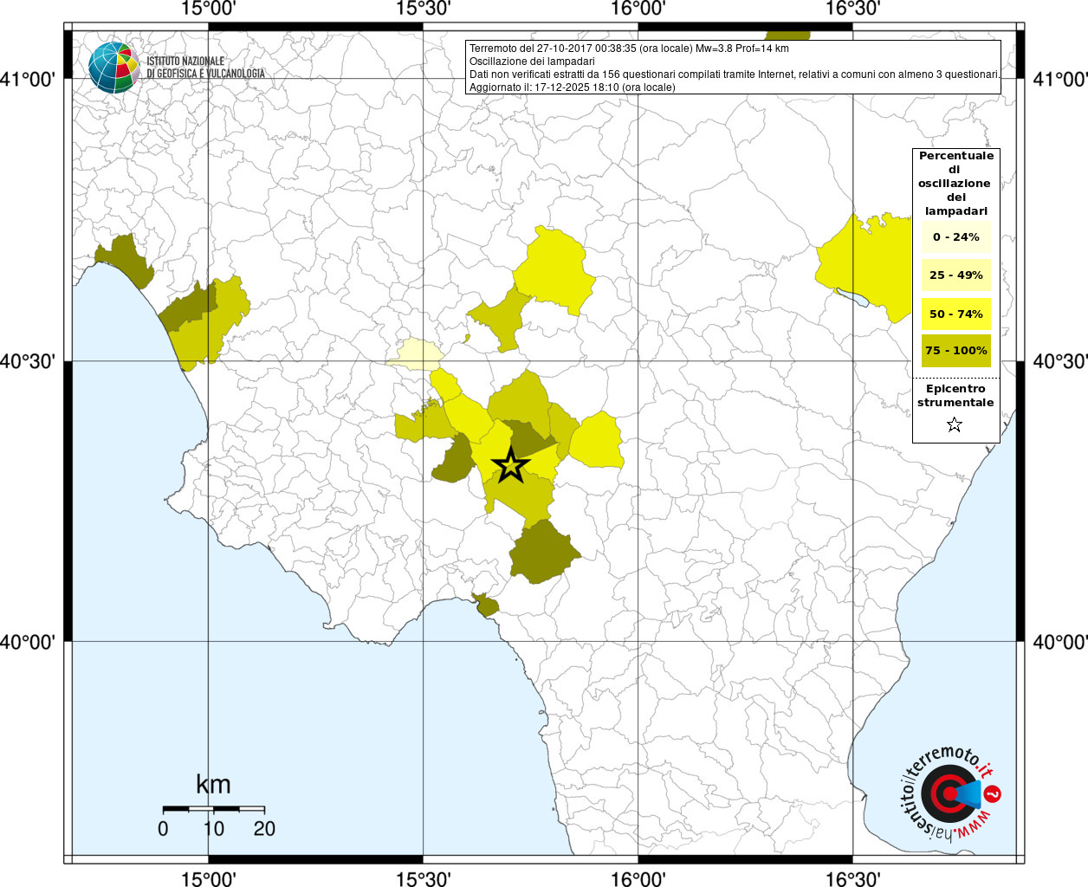Click the 'Epicentro strumentale' legend label
The height and width of the screenshot is (887, 1088).
955,396
